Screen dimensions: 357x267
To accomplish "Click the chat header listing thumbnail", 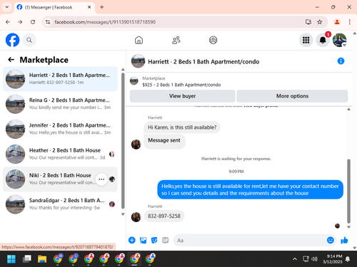I will coord(138,61).
